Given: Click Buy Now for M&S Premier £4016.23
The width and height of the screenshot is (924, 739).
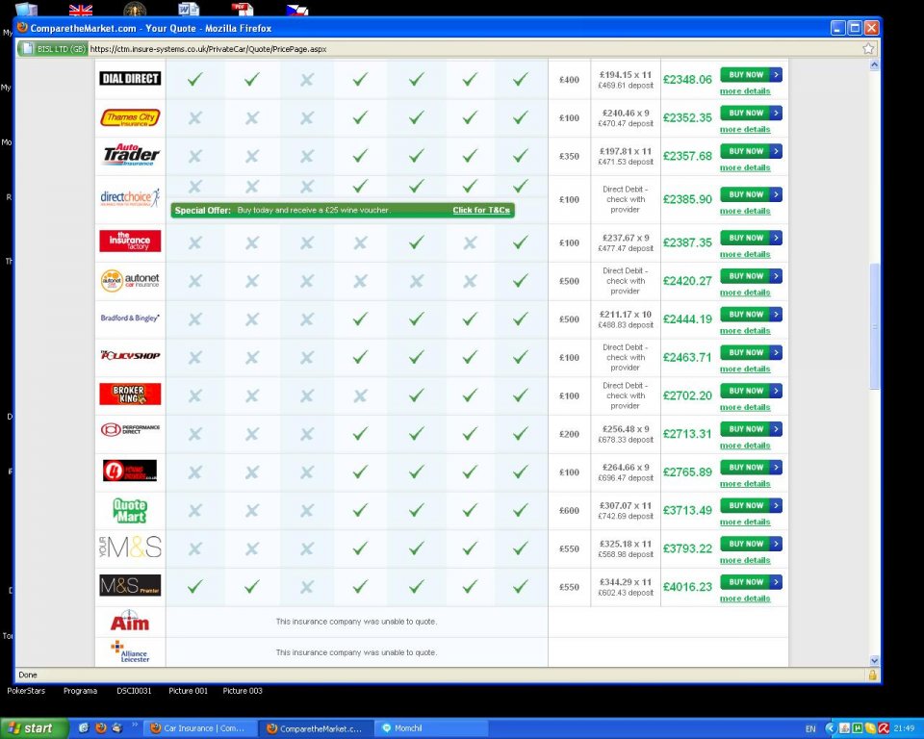Looking at the screenshot, I should tap(751, 582).
